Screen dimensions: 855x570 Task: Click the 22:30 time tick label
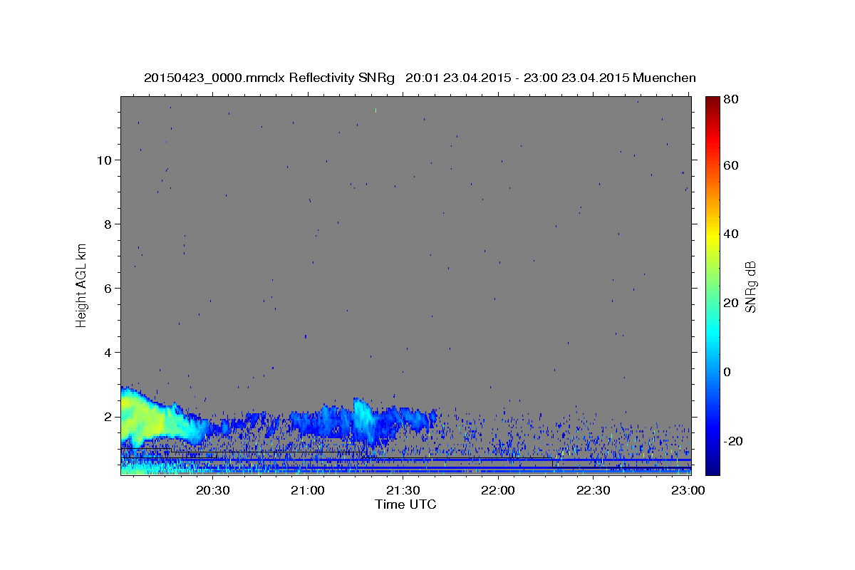tap(594, 491)
